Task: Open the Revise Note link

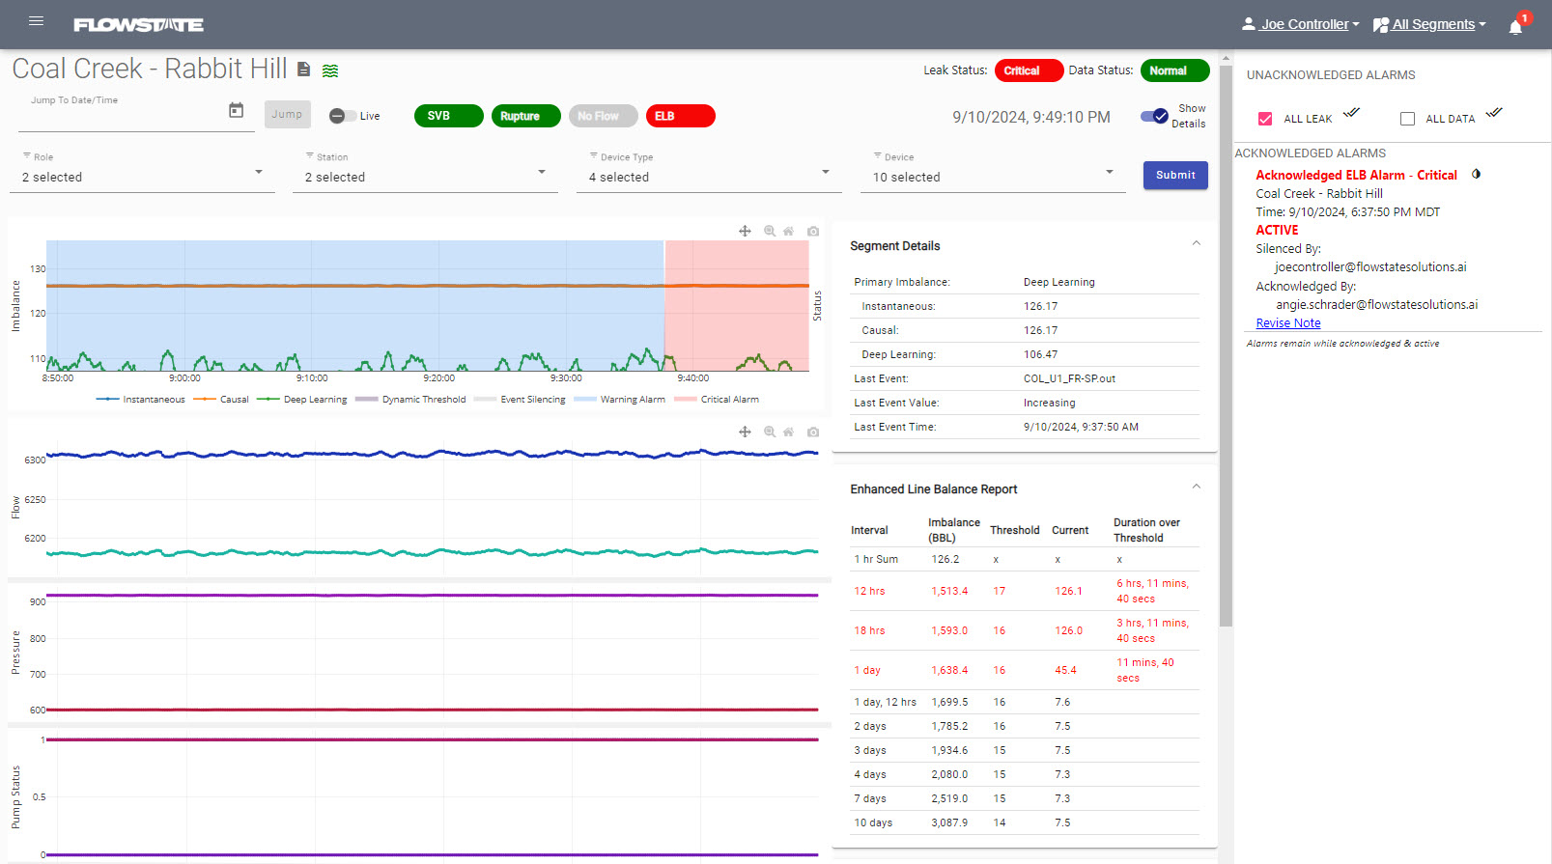Action: pyautogui.click(x=1288, y=323)
